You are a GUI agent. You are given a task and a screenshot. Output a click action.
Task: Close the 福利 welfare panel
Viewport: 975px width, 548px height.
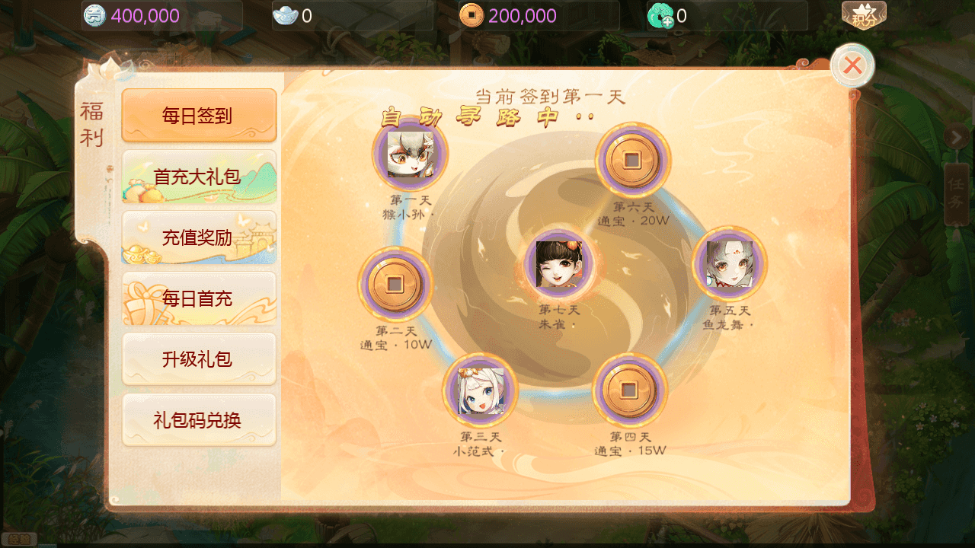(852, 65)
